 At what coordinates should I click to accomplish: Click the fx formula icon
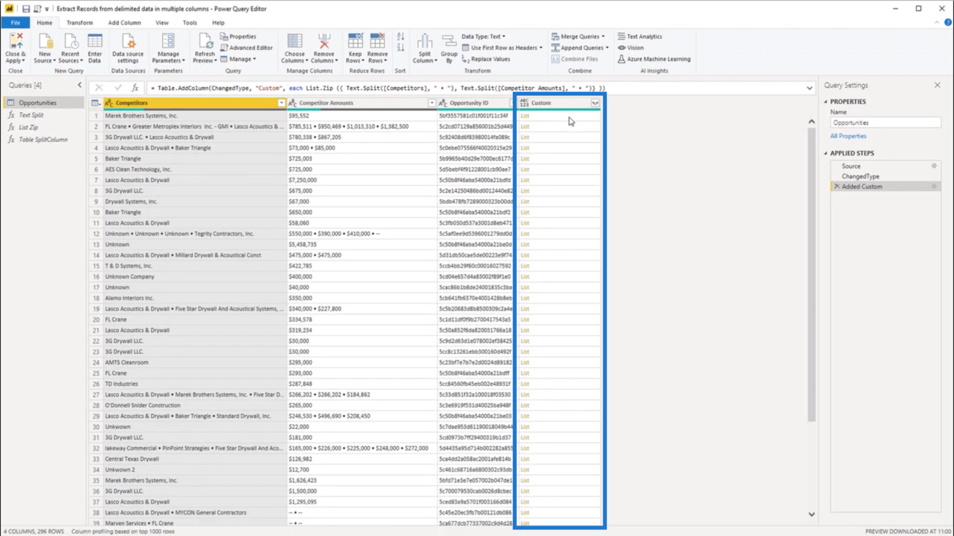click(x=135, y=88)
